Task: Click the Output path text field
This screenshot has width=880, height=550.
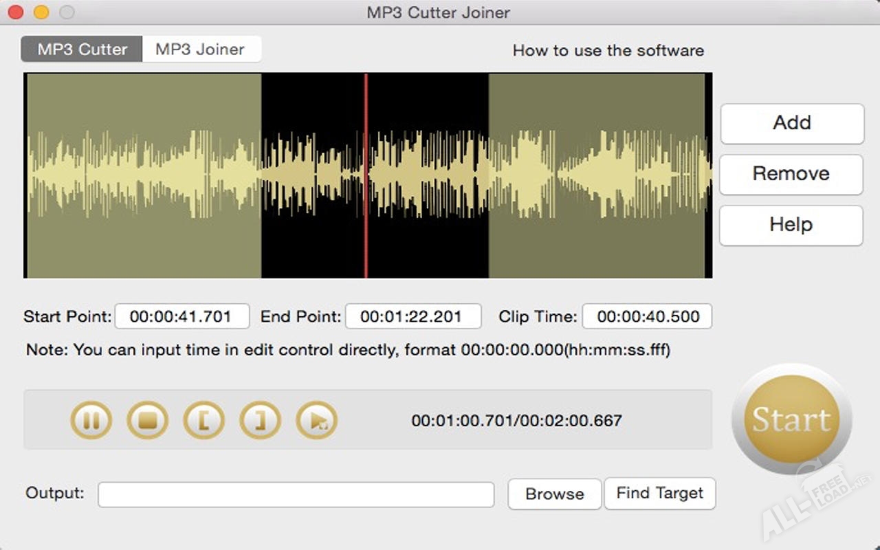Action: click(x=296, y=494)
